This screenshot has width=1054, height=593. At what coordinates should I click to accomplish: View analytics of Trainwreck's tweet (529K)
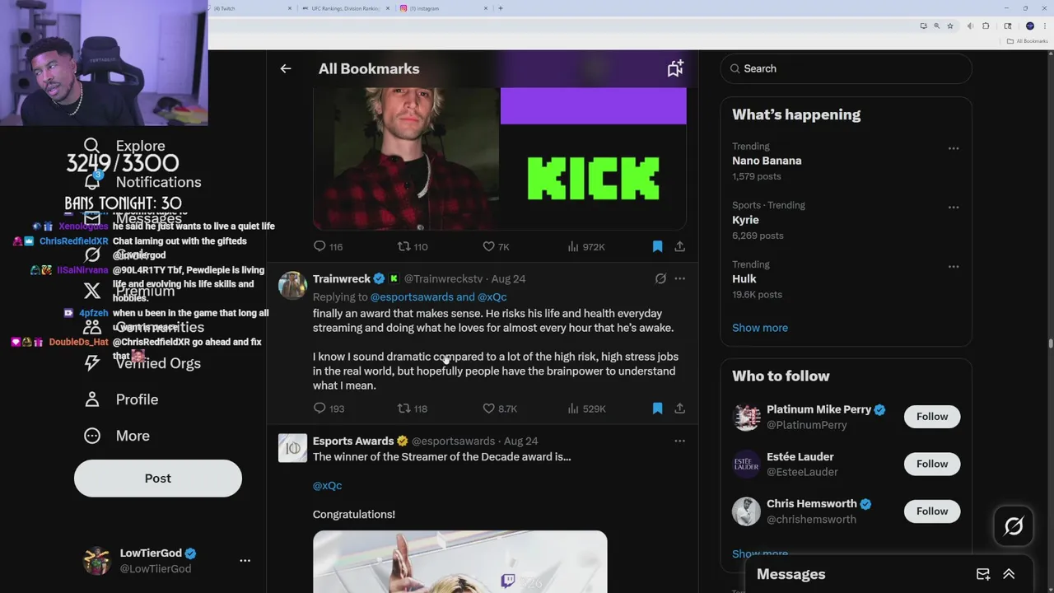point(586,409)
